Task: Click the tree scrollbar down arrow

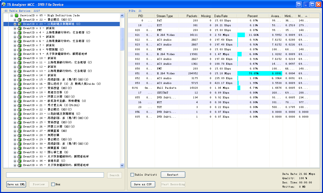Action: [122, 165]
